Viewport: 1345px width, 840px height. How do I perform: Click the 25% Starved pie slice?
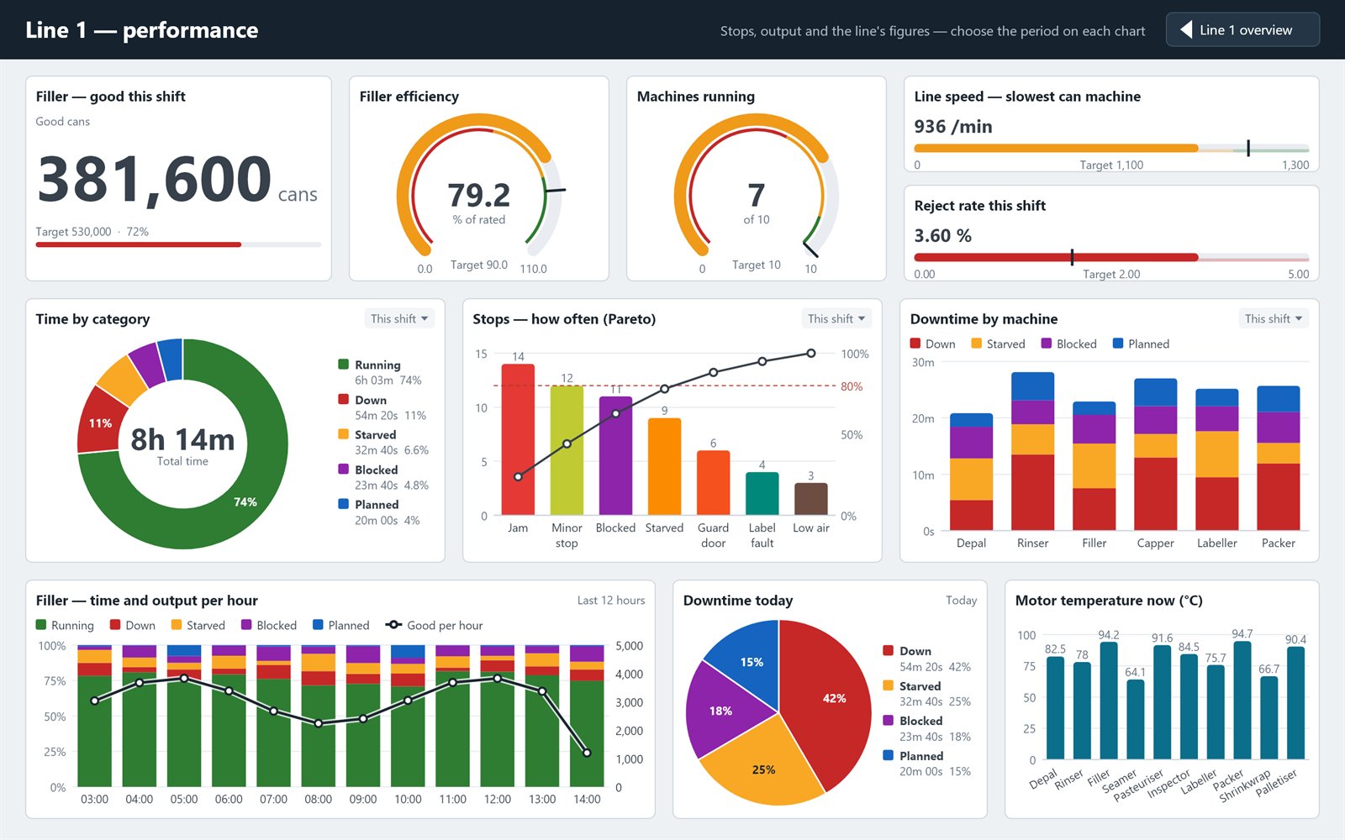[763, 769]
